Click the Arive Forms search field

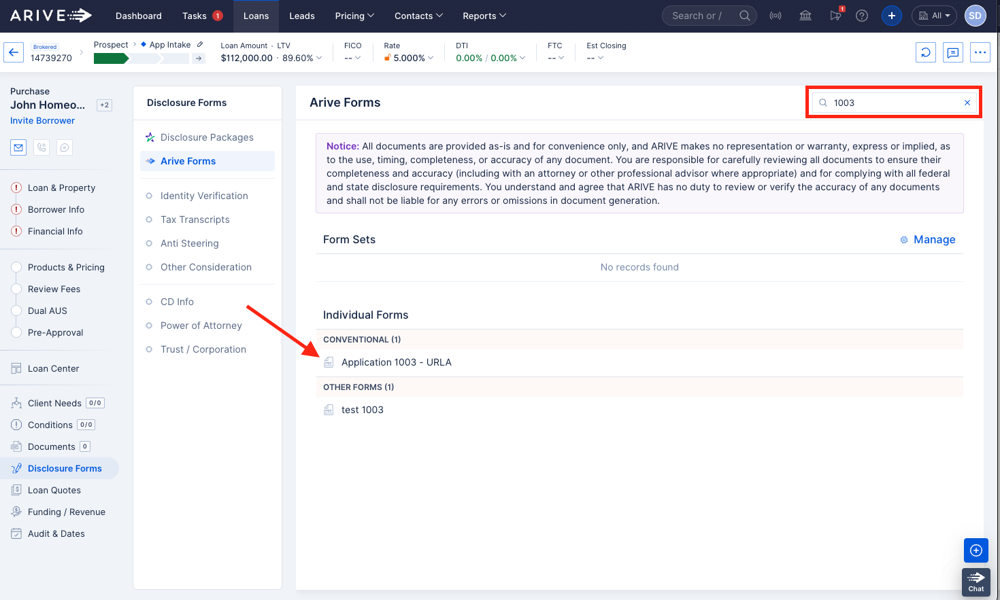(894, 103)
